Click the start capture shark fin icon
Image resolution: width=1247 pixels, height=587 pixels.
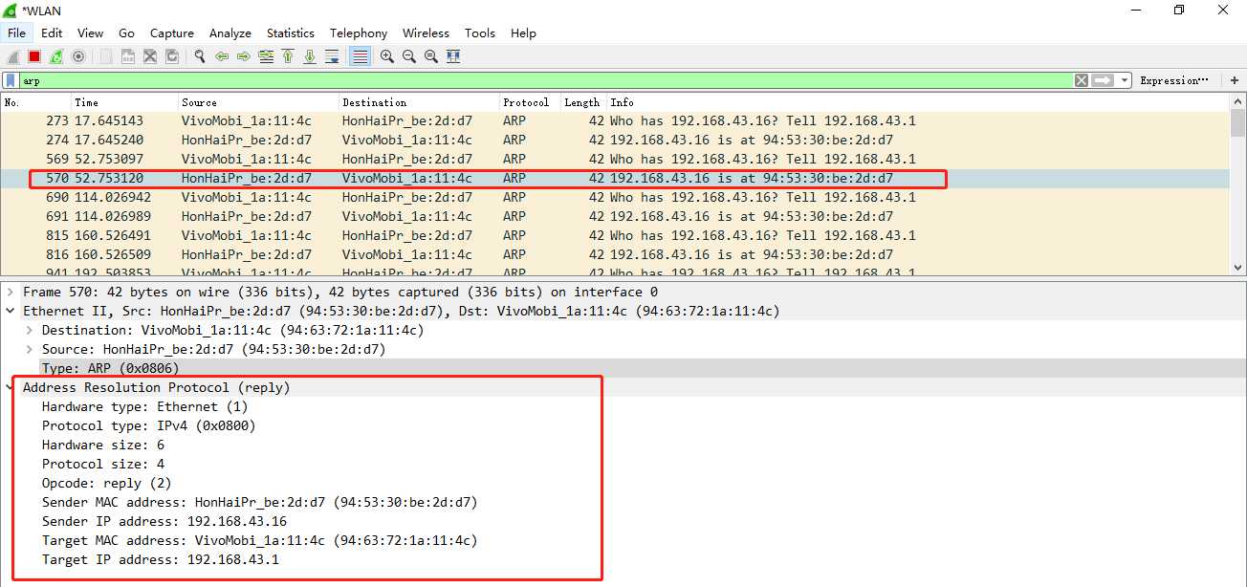coord(13,57)
